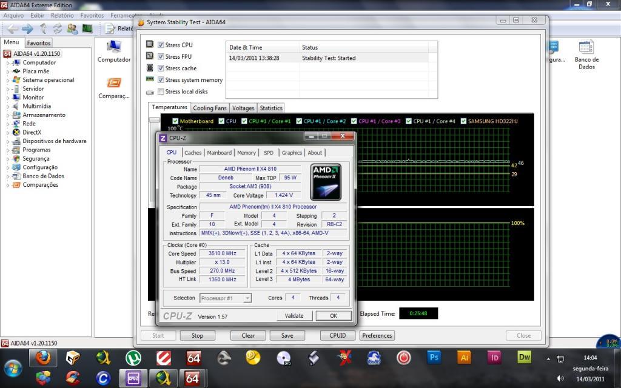Open the Mainboard tab in CPU-Z

220,152
